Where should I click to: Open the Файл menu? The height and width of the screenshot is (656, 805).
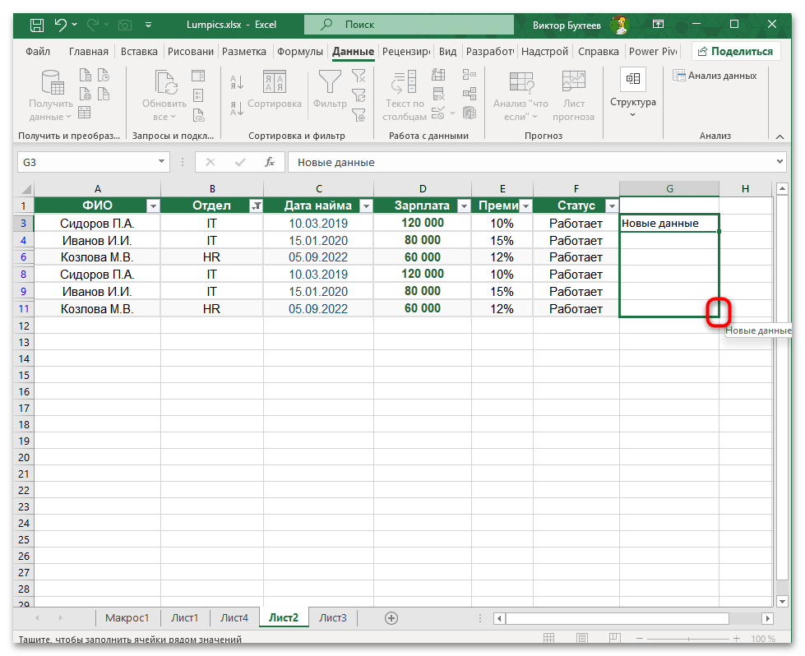[38, 51]
